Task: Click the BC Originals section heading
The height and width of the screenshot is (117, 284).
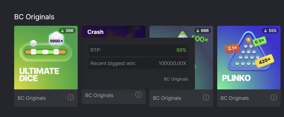Action: point(34,17)
